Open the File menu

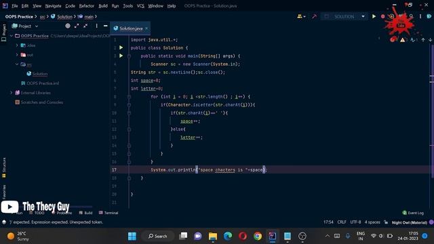click(15, 6)
